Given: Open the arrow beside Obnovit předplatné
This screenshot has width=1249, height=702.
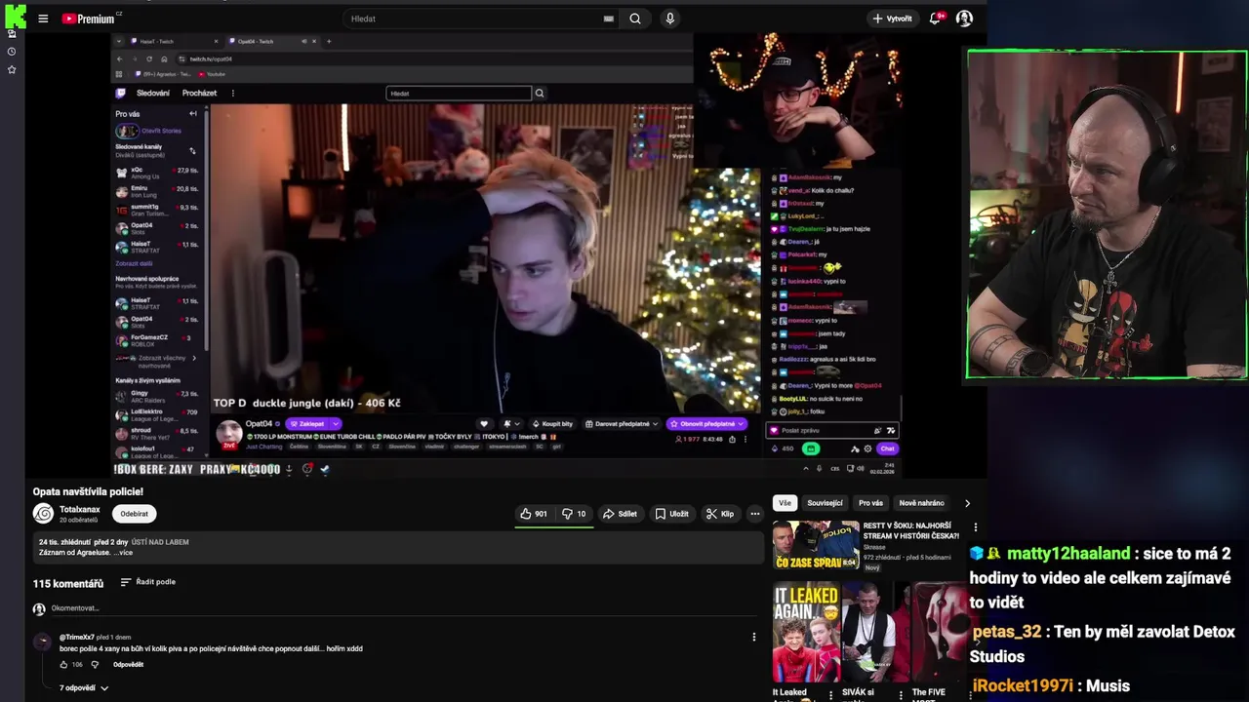Looking at the screenshot, I should 743,424.
